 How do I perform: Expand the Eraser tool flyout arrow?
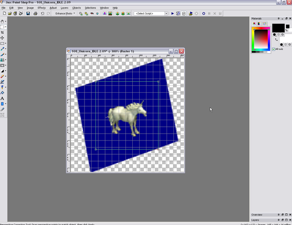tap(5, 76)
